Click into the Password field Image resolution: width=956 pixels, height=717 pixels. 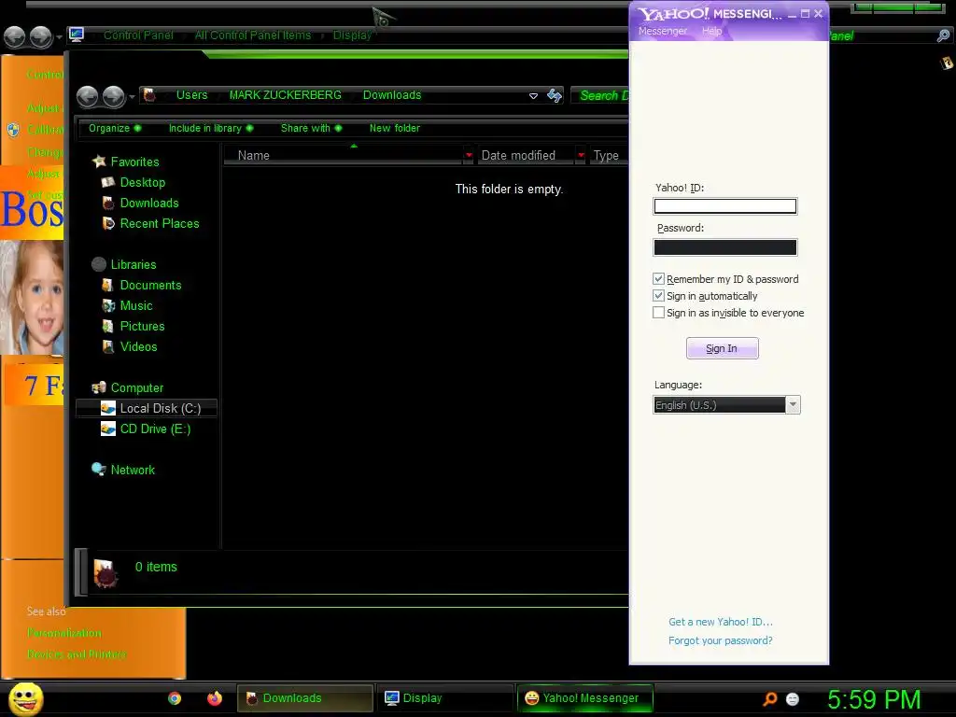coord(724,246)
